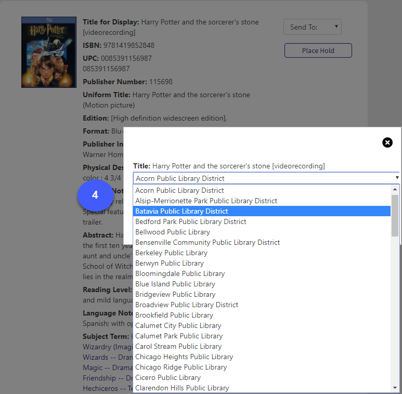Pick Chicago Heights Public Library
This screenshot has height=394, width=402.
[x=262, y=357]
